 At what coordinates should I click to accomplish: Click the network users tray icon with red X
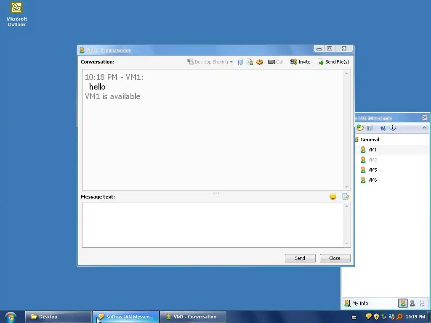click(392, 317)
